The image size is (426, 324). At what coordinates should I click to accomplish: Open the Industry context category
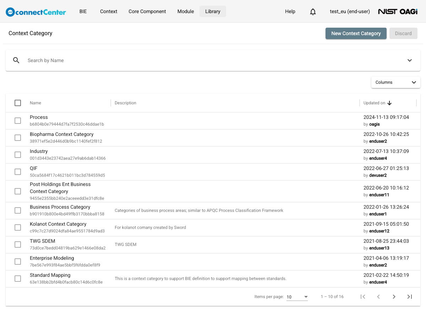[39, 151]
